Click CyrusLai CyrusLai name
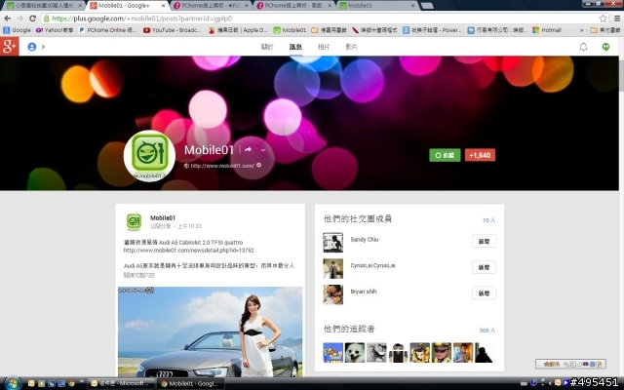Viewport: 624px width, 390px height. coord(372,265)
